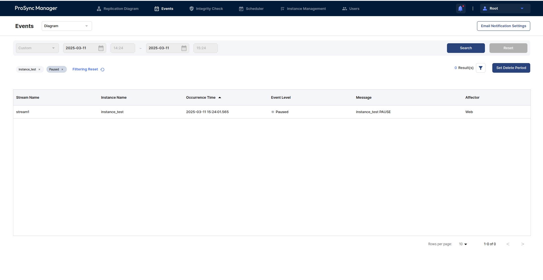Open the Integrity Check tab

(206, 9)
